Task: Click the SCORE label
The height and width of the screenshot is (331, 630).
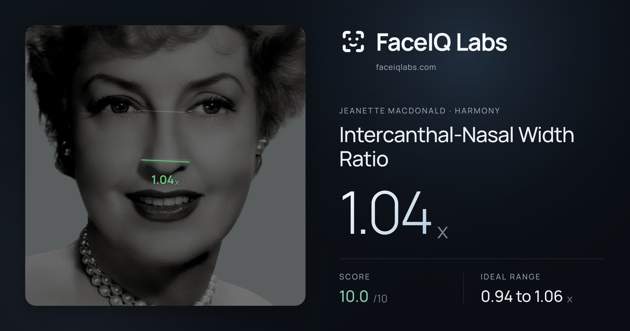Action: coord(354,277)
